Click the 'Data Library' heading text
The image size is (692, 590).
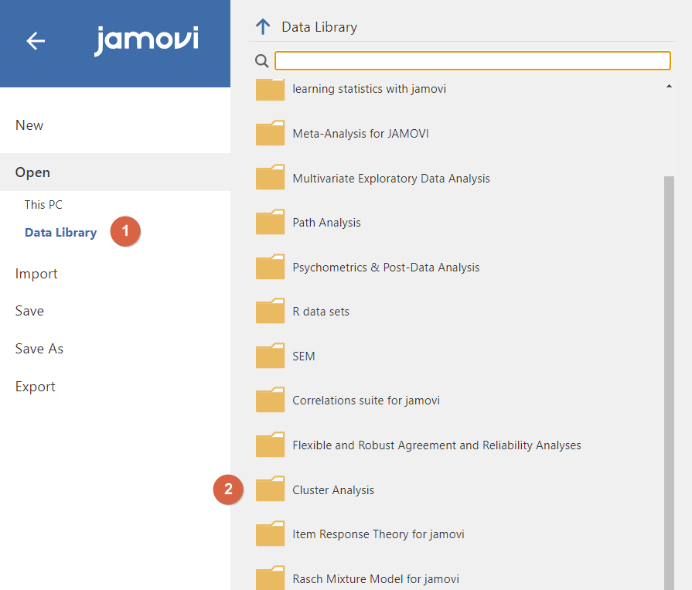(319, 27)
